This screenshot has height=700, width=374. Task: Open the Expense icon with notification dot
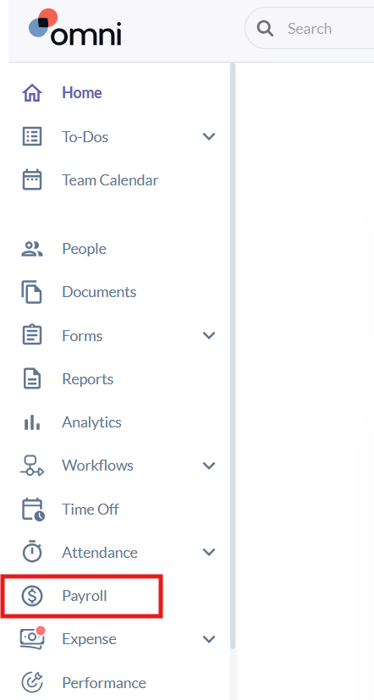(33, 638)
